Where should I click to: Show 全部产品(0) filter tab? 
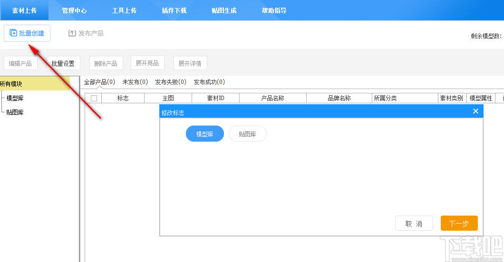coord(99,82)
